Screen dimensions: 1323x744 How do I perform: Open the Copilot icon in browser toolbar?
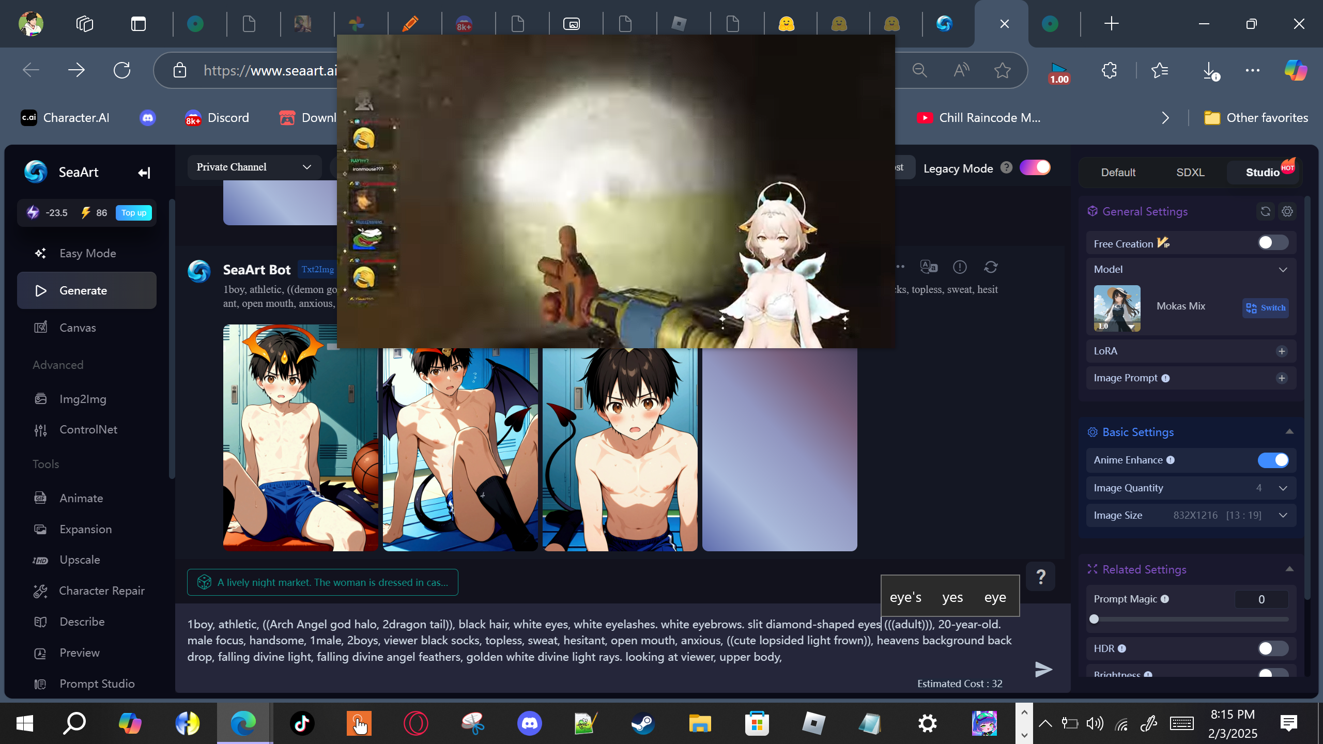point(1296,70)
